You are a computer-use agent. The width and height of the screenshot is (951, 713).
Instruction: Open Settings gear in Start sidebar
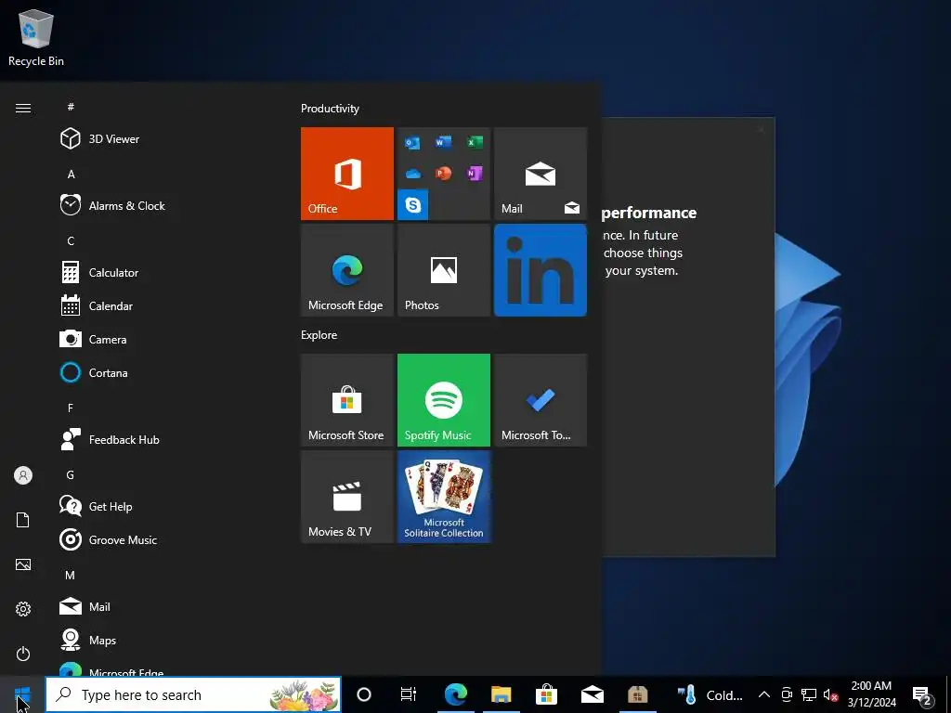23,609
